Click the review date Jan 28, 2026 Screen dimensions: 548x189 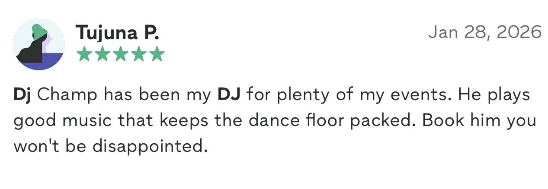coord(484,32)
